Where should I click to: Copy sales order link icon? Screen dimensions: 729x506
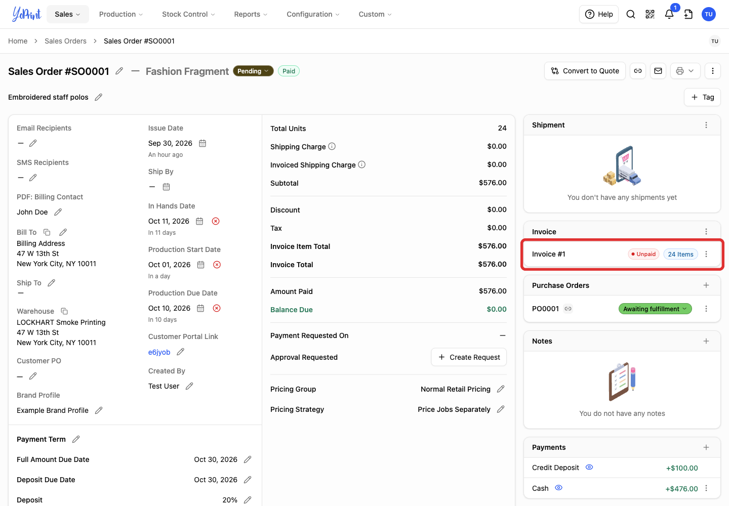pos(638,71)
